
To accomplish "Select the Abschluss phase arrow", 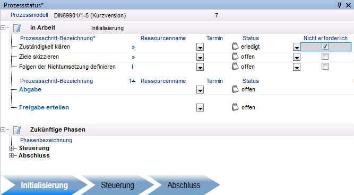I will pyautogui.click(x=184, y=185).
